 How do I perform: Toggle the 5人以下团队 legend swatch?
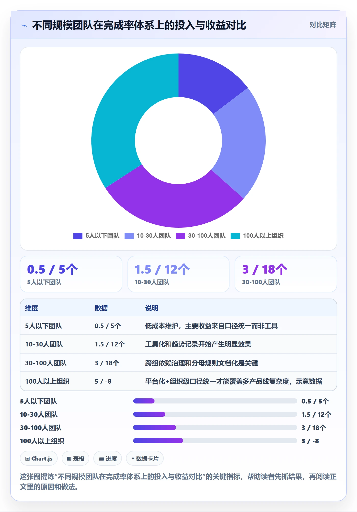pos(78,236)
